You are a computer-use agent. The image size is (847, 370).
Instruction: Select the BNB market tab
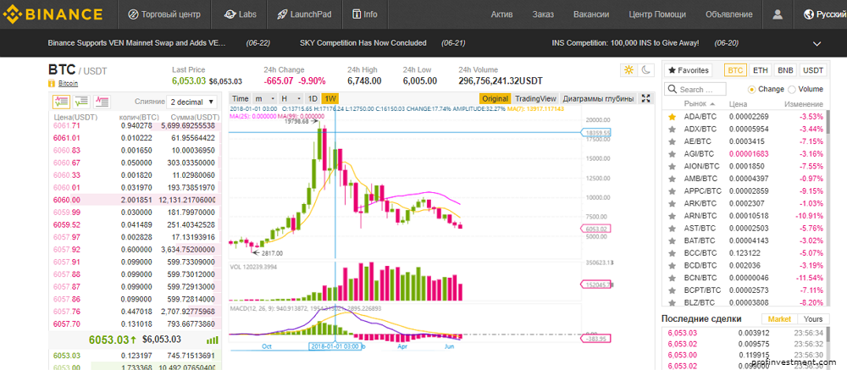(x=785, y=70)
